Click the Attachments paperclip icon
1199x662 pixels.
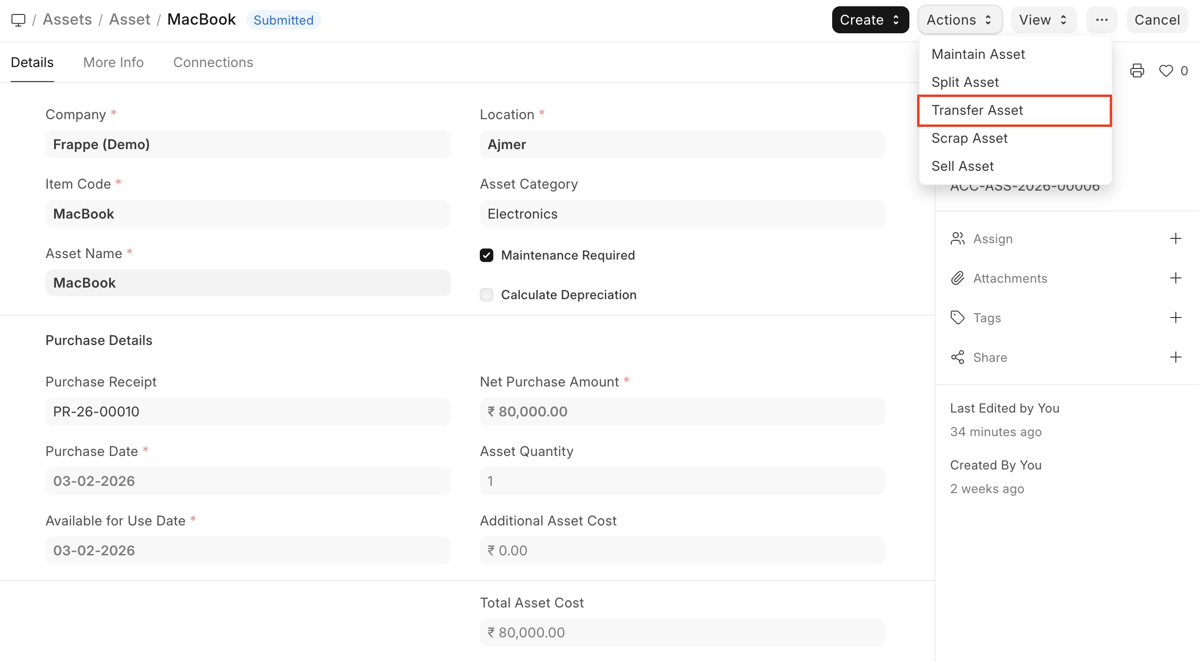tap(958, 278)
